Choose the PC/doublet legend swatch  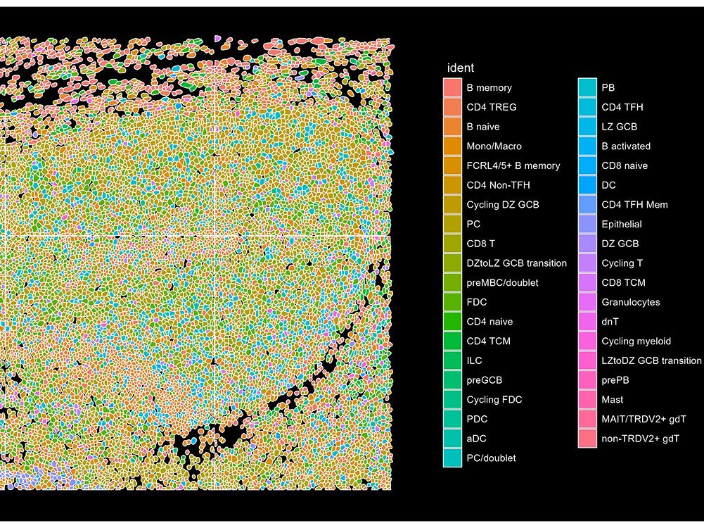(452, 458)
